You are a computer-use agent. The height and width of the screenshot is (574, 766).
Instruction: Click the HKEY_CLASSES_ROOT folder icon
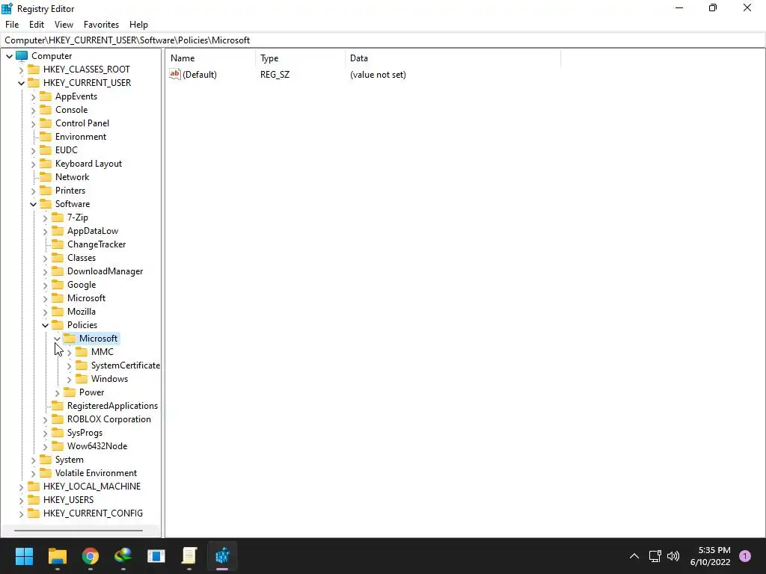pyautogui.click(x=34, y=69)
